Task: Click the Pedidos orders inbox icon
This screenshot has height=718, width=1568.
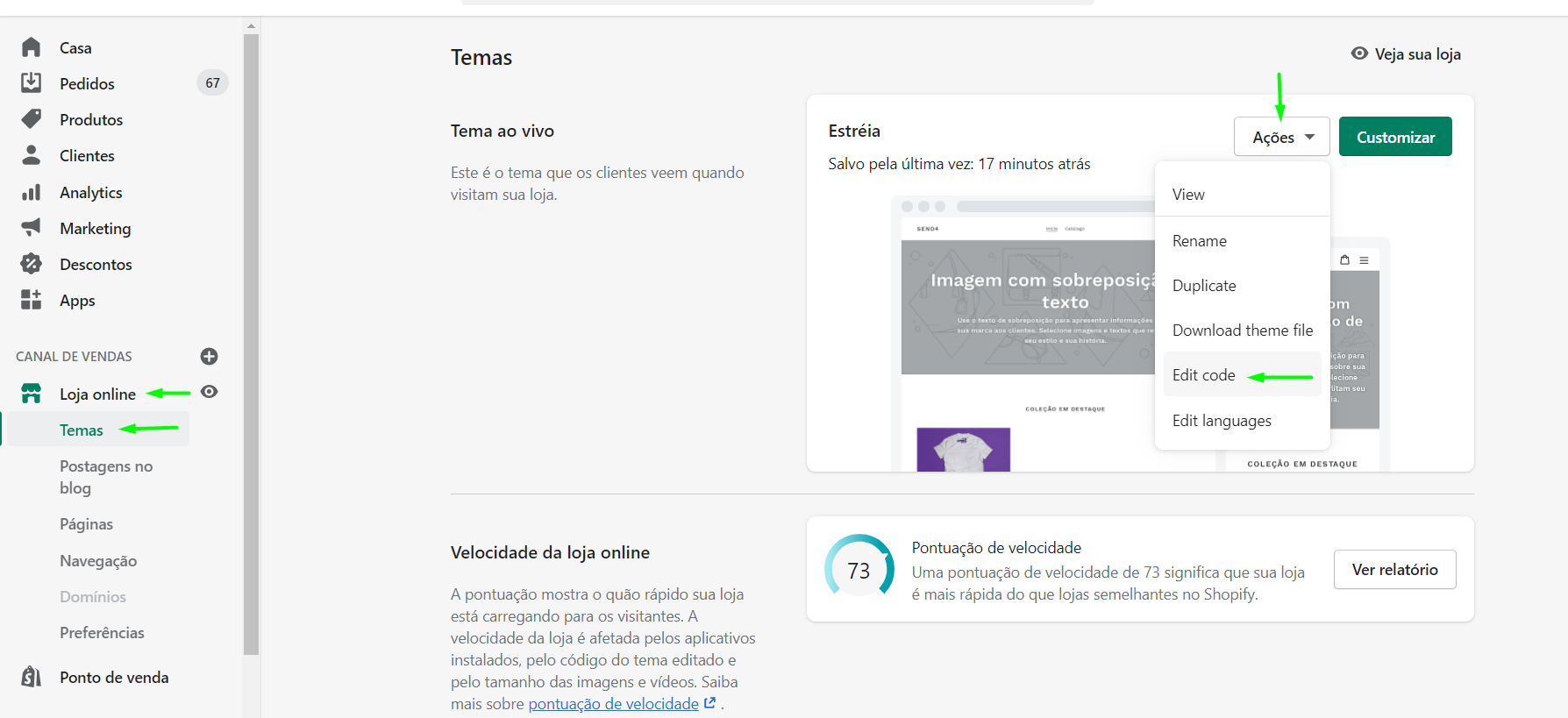Action: coord(32,82)
